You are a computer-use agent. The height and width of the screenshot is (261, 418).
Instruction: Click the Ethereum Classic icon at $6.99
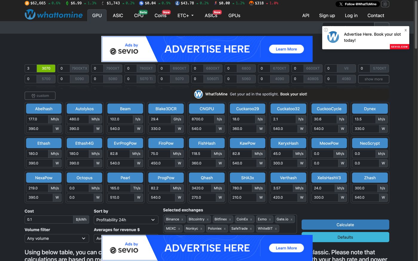point(67,3)
